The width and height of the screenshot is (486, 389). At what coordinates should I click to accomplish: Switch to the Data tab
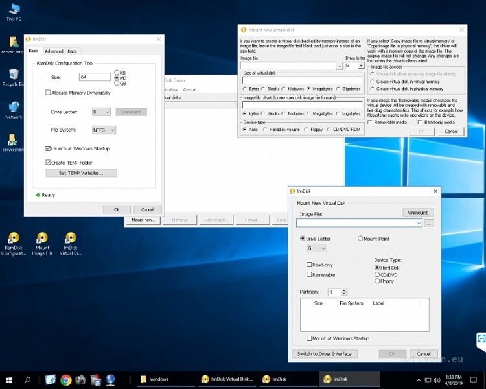pyautogui.click(x=72, y=51)
